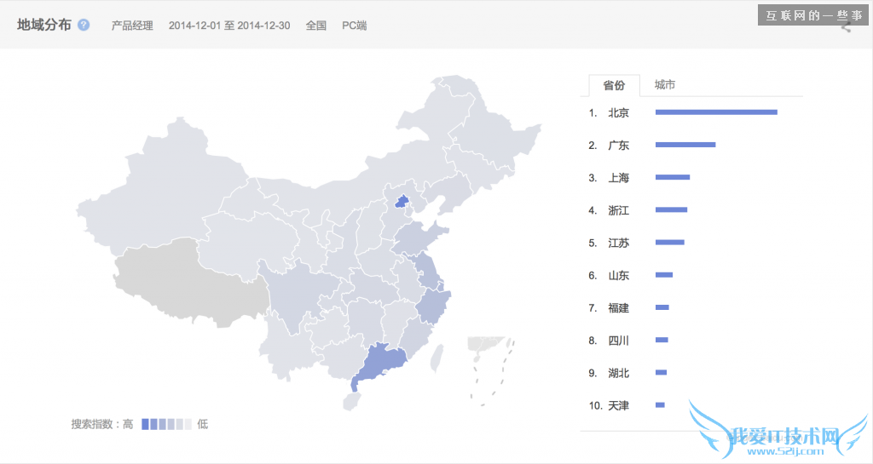This screenshot has width=873, height=464.
Task: Click the lightest legend swatch next to 低
Action: click(x=188, y=424)
